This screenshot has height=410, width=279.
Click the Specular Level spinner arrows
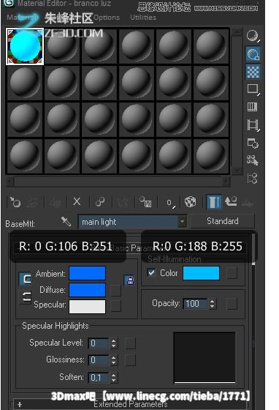coord(113,343)
